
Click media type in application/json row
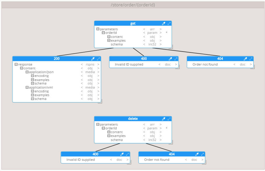click(x=90, y=72)
